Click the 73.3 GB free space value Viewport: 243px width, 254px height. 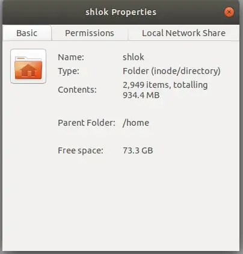pos(138,150)
